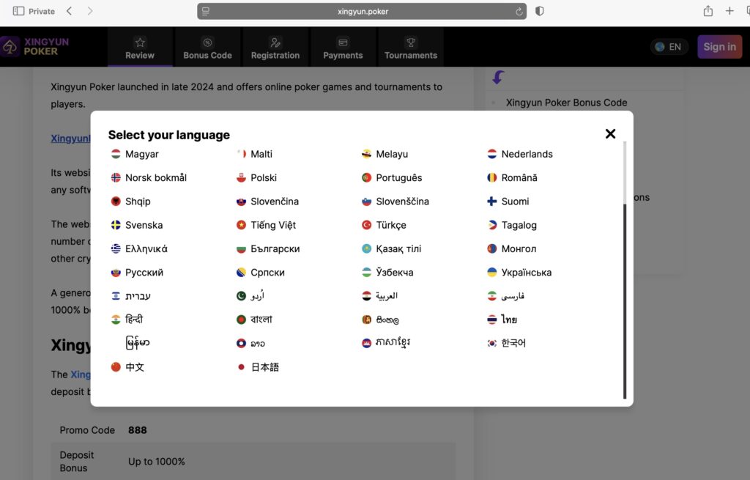This screenshot has width=750, height=480.
Task: Select the Urdu اُردو flag icon
Action: pyautogui.click(x=241, y=296)
